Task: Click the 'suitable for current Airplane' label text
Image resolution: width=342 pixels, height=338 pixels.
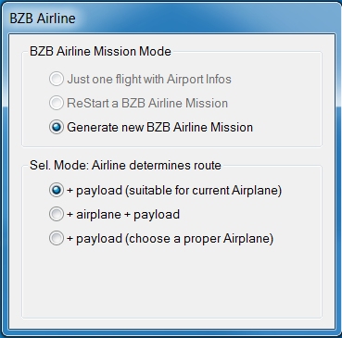Action: click(204, 191)
